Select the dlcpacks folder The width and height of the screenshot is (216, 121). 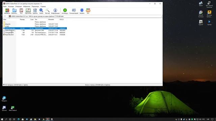coord(35,24)
